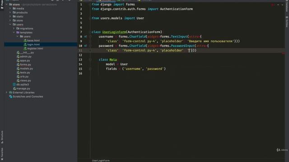
Task: Click User on the model line 14
Action: pos(124,64)
